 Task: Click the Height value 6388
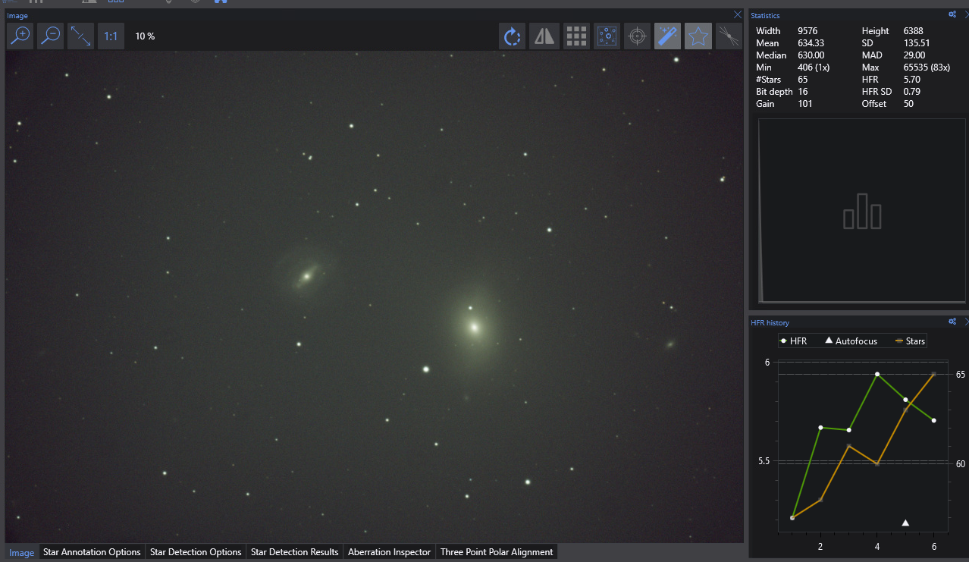pos(913,31)
